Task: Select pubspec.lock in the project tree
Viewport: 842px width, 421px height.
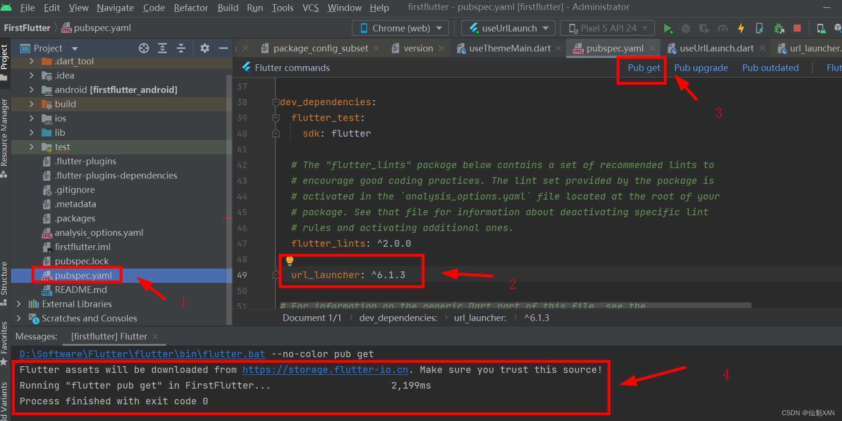Action: [81, 261]
